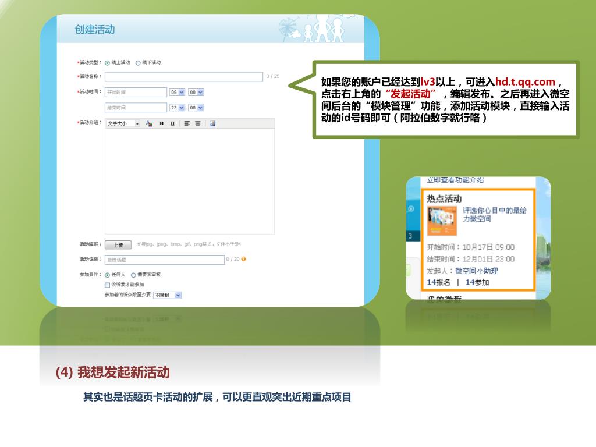The width and height of the screenshot is (596, 447).
Task: Open the 评选你心目中的最给力微空间 link
Action: point(494,214)
